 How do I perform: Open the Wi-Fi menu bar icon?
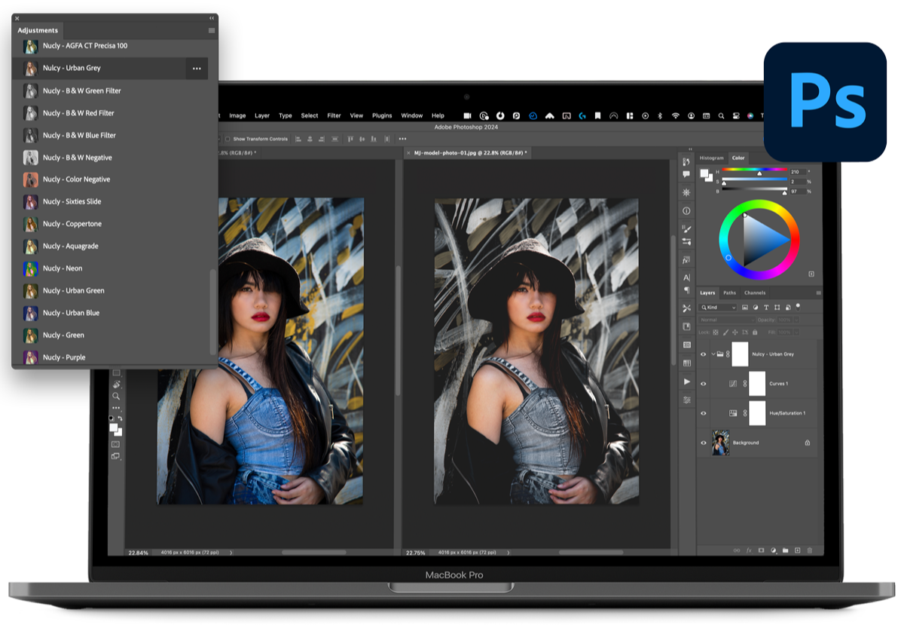675,116
